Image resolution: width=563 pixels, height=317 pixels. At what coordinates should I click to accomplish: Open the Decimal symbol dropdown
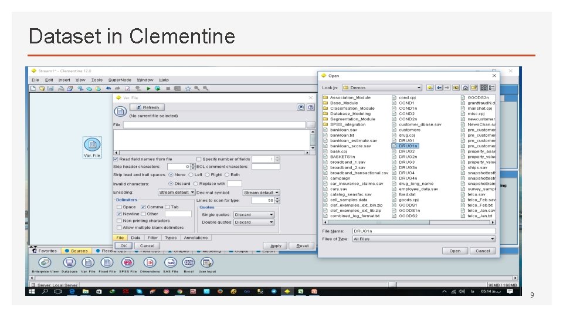tap(261, 193)
